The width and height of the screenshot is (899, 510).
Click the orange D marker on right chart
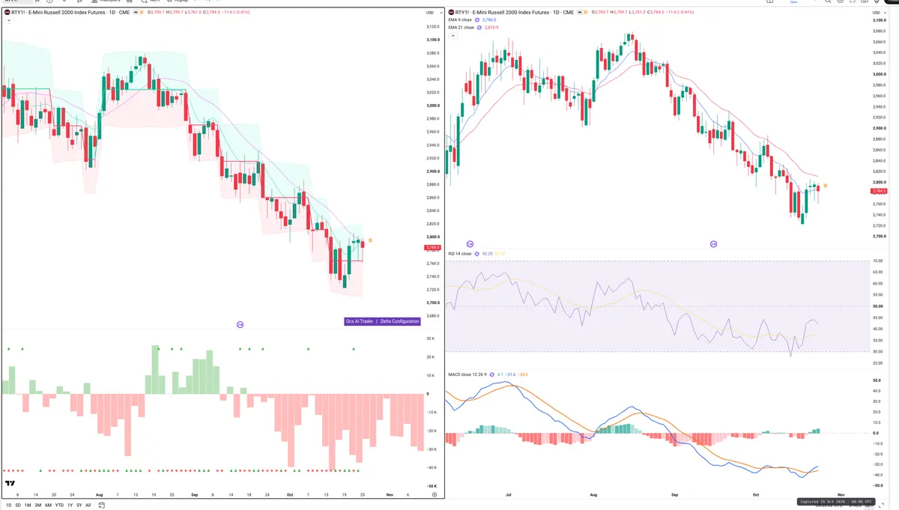[825, 185]
